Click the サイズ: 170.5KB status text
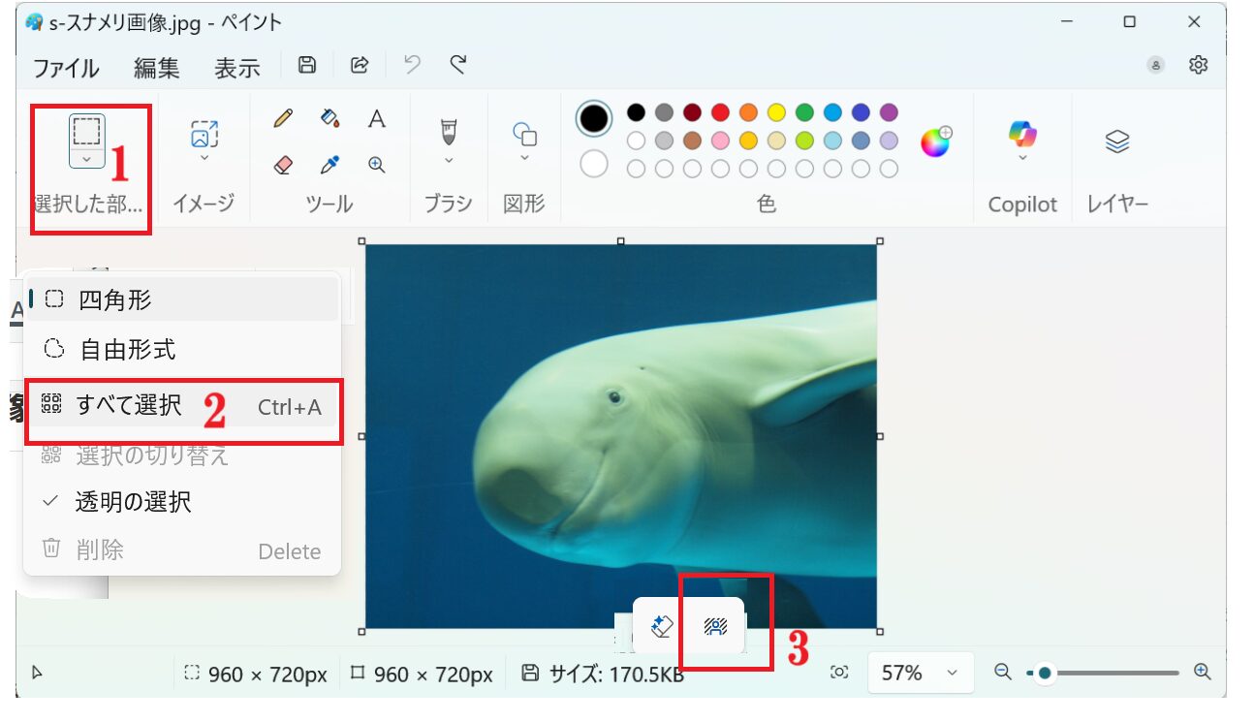Screen dimensions: 1254x722 point(616,674)
